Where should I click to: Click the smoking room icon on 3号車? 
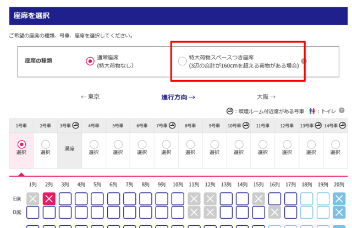click(x=76, y=126)
